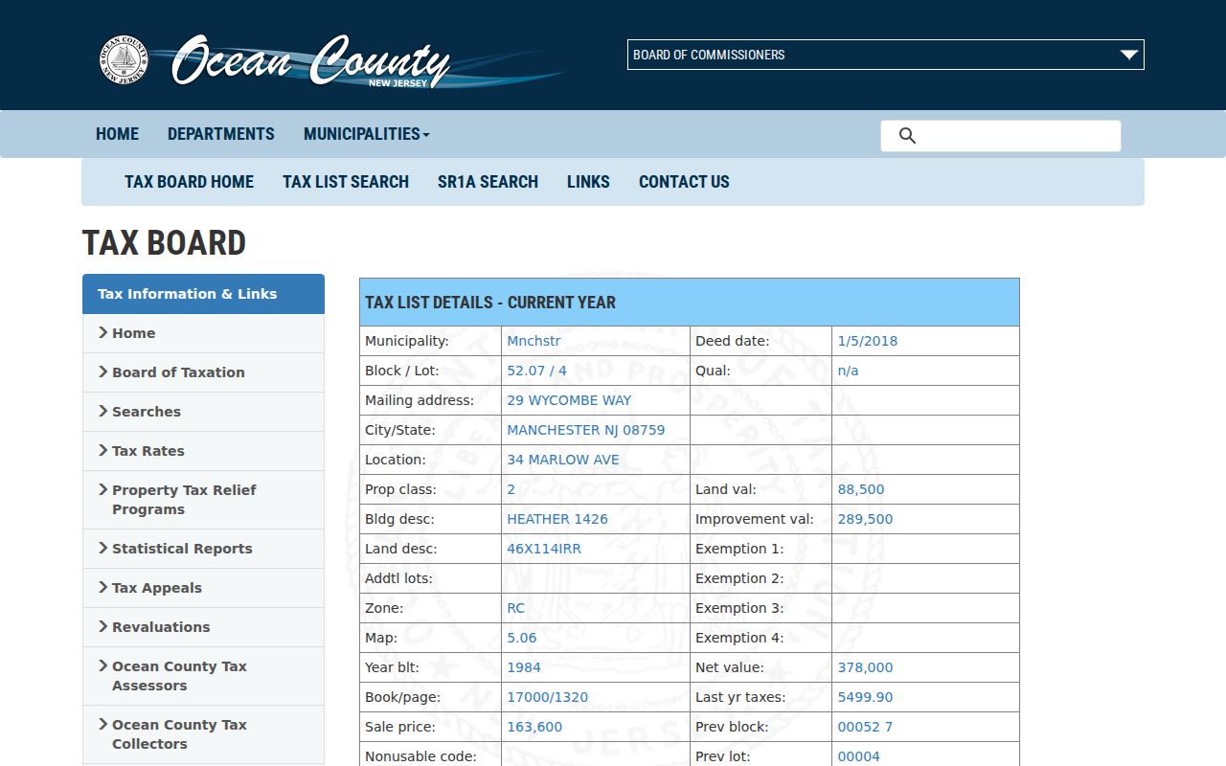The width and height of the screenshot is (1226, 766).
Task: Expand Board of Taxation in sidebar
Action: [203, 372]
